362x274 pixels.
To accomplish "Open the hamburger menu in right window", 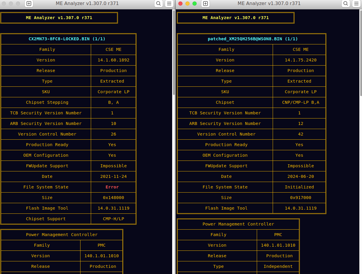I will 356,4.
